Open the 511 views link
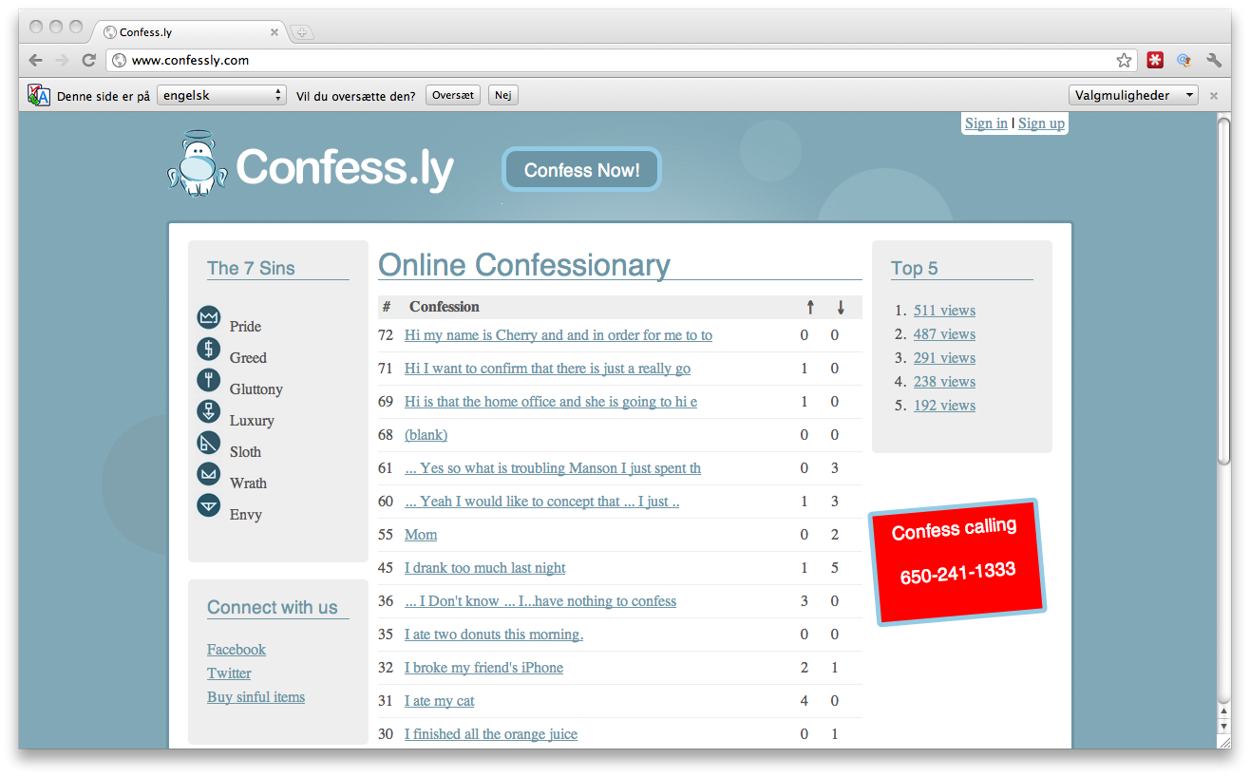The width and height of the screenshot is (1250, 777). pos(944,311)
